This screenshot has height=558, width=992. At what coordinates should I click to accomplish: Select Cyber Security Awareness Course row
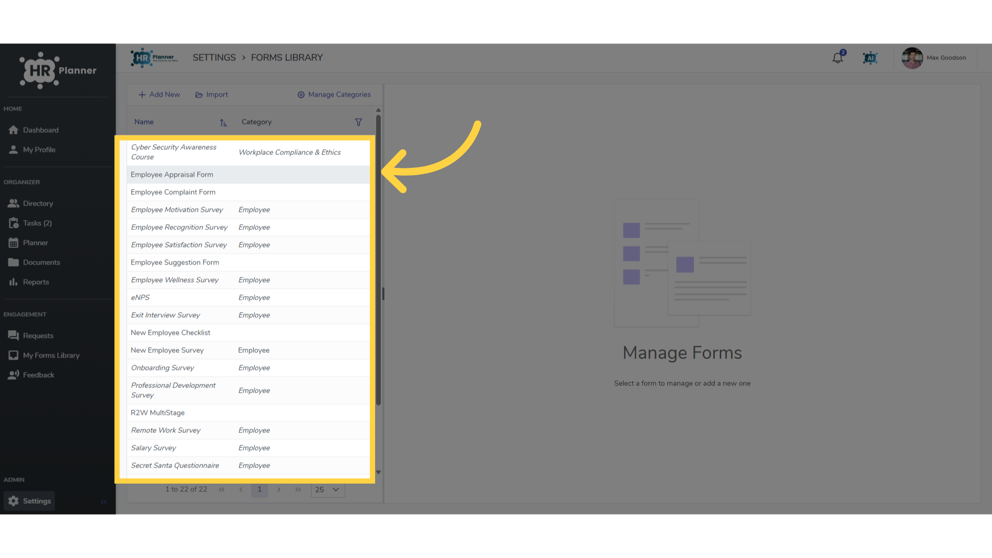tap(249, 152)
